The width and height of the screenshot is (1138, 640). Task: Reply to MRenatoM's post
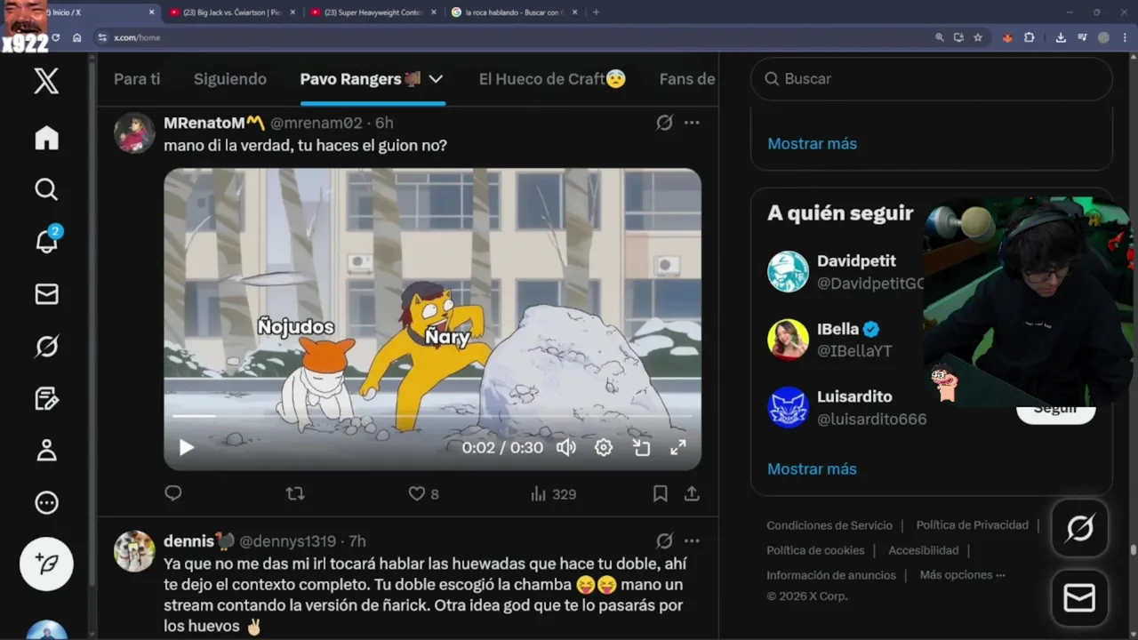(173, 493)
